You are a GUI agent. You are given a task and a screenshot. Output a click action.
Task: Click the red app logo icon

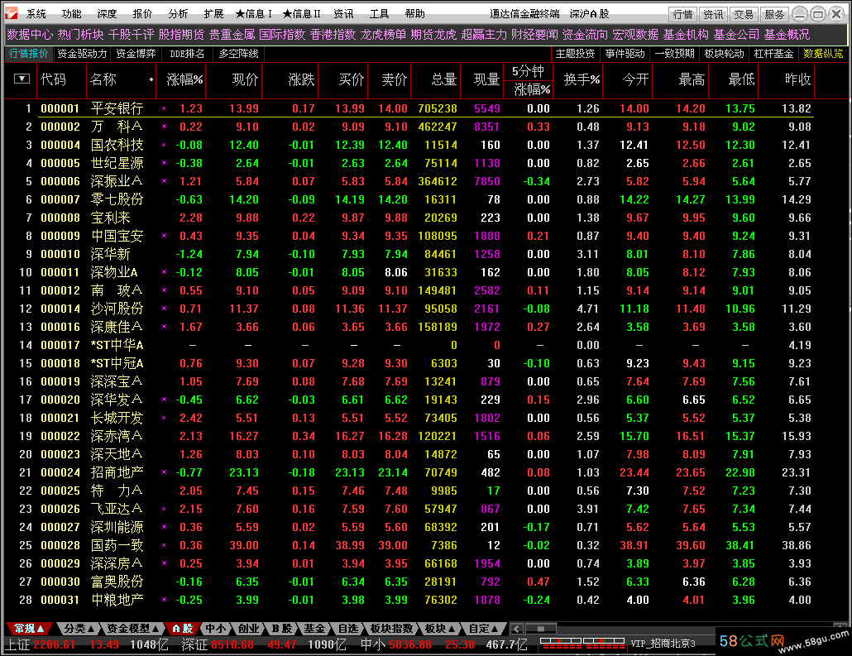12,13
